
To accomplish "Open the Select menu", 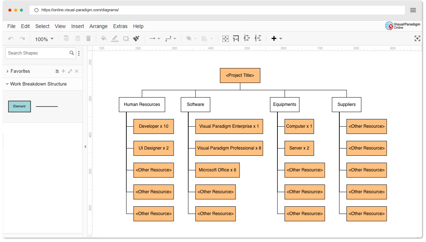I will (x=42, y=26).
